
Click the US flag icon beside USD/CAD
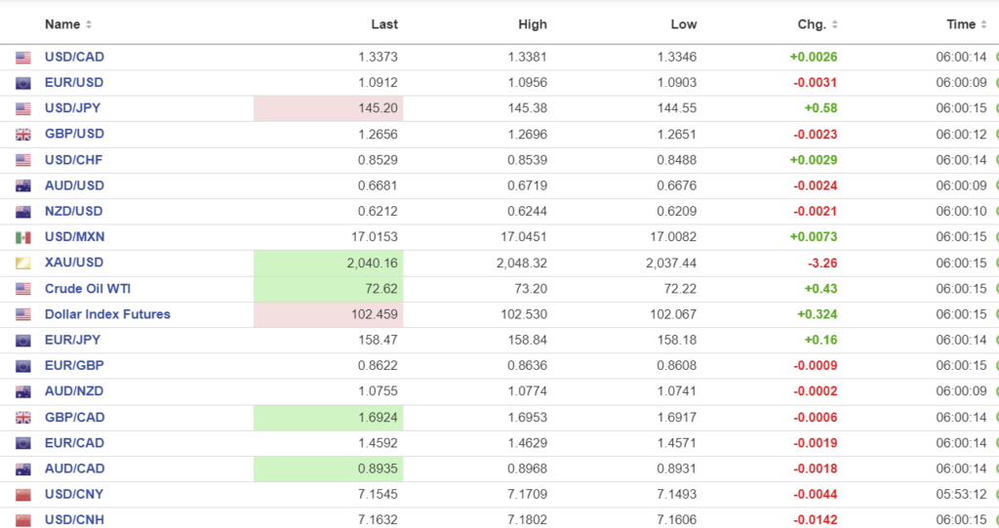(23, 58)
